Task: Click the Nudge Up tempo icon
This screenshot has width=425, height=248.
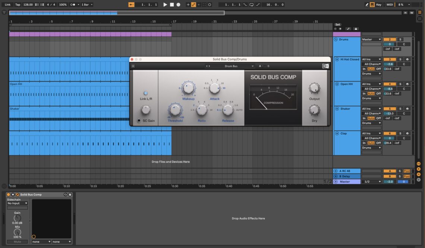Action: tap(42, 4)
